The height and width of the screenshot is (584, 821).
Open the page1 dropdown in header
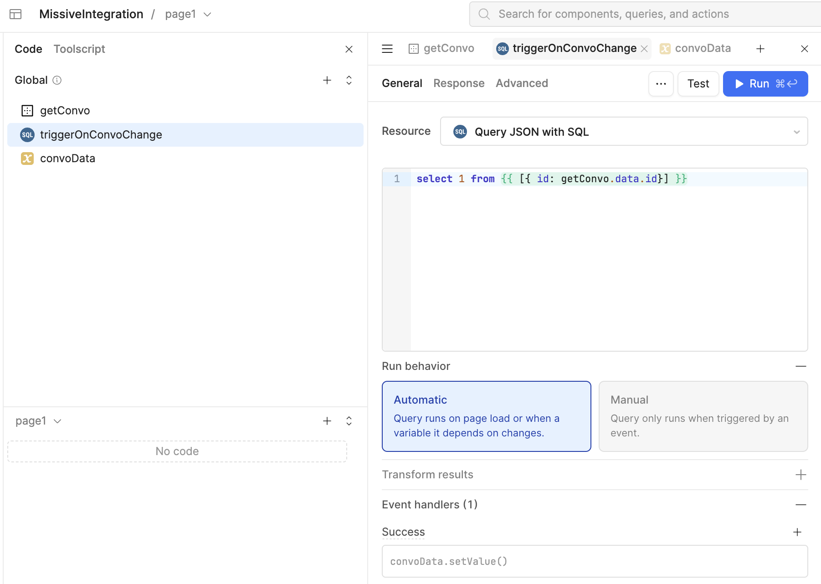(x=188, y=14)
